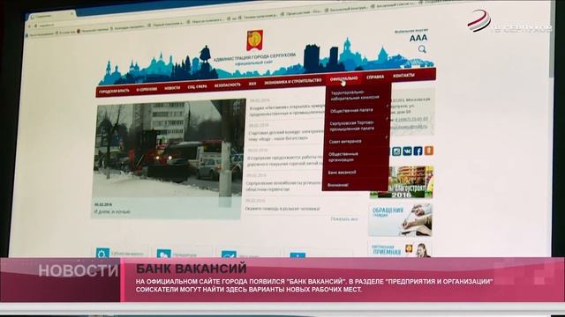The image size is (565, 317).
Task: Click the first browser tab
Action: click(x=50, y=16)
